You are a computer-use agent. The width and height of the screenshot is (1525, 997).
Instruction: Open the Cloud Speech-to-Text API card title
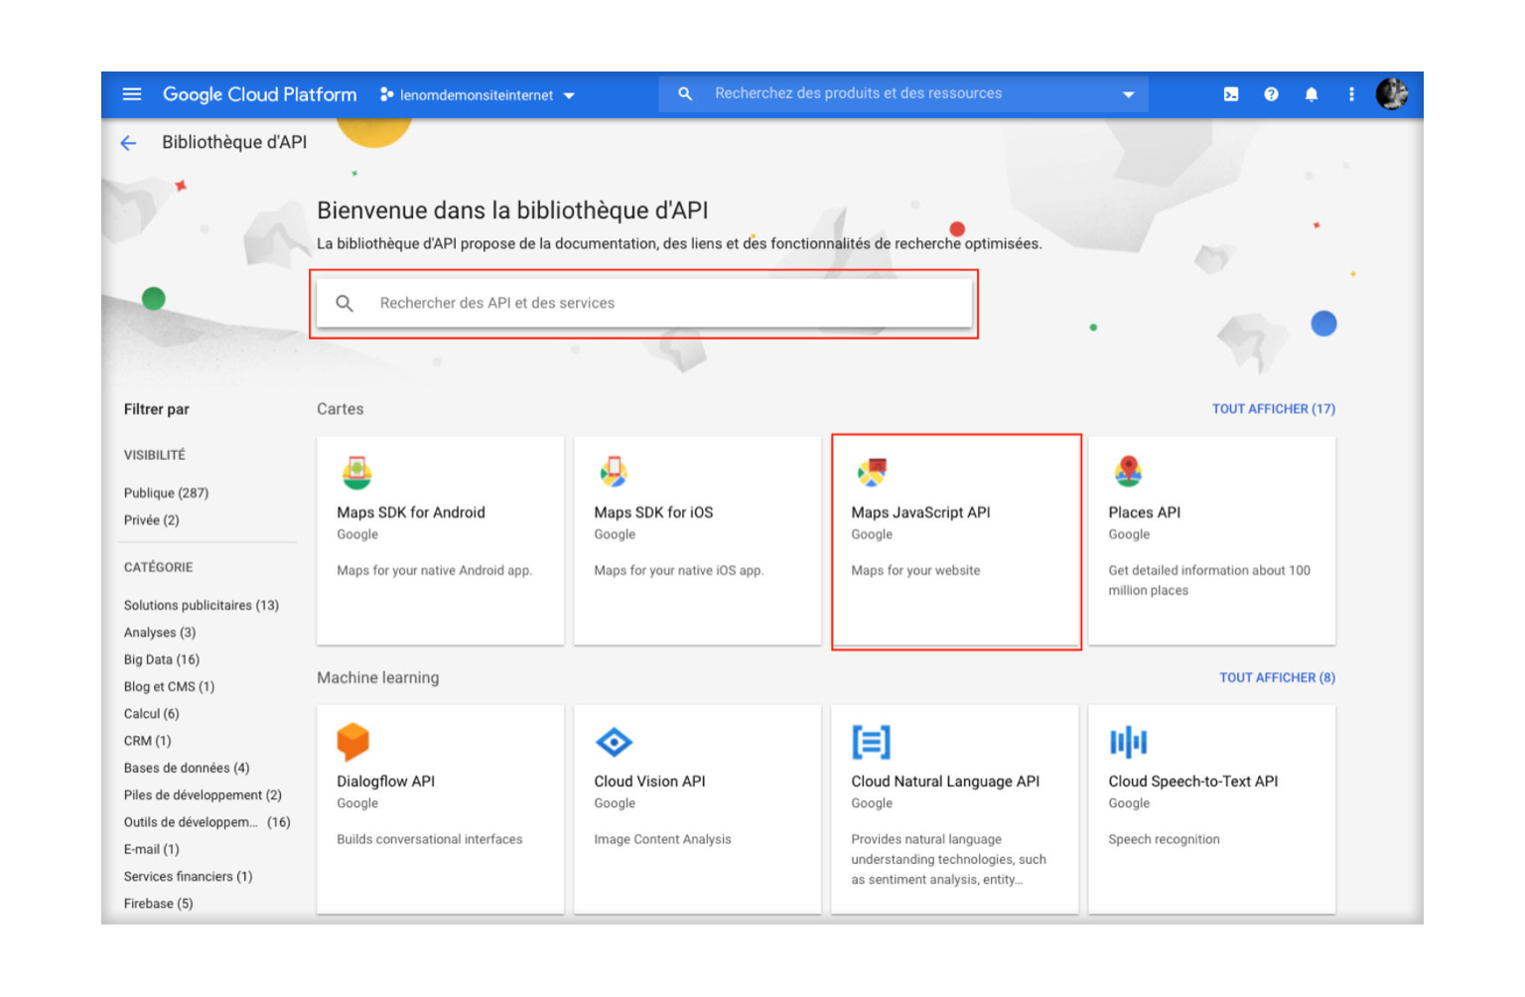pos(1192,782)
